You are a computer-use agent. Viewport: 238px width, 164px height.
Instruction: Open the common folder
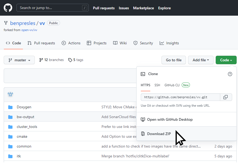[x=24, y=146]
